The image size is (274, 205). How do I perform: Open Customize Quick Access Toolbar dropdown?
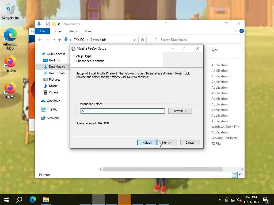pos(59,24)
